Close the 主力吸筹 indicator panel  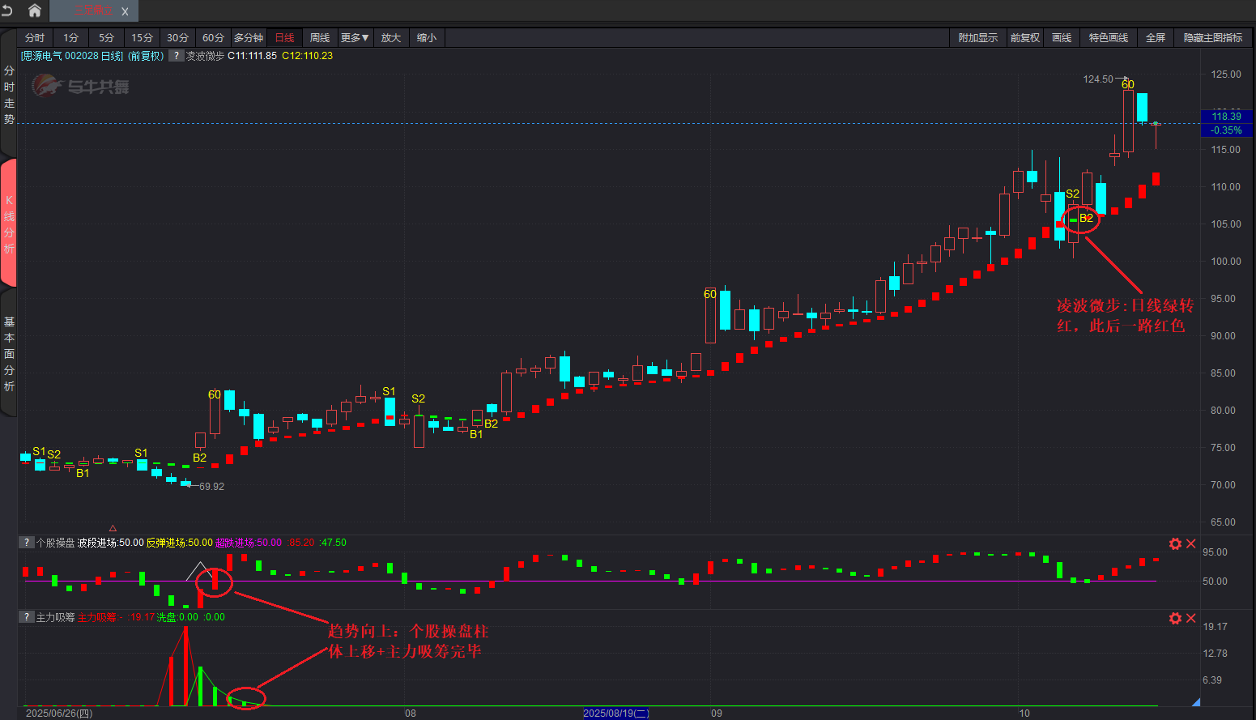tap(1191, 619)
